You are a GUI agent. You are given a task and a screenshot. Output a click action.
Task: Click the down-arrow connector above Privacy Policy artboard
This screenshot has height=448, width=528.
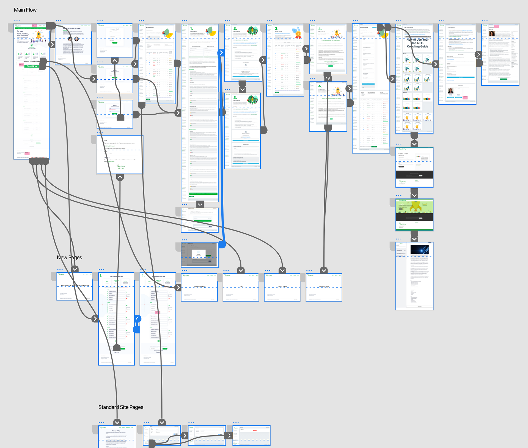point(117,422)
